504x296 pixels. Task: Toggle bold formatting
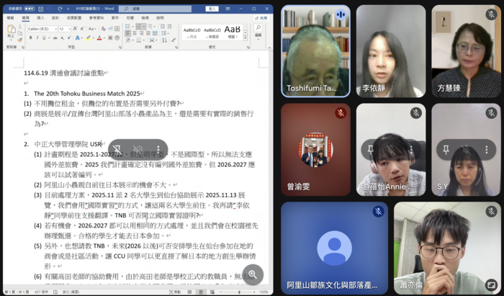pyautogui.click(x=30, y=38)
